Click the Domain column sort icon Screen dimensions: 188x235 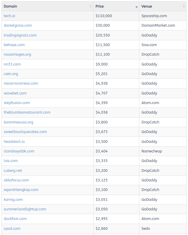click(91, 6)
